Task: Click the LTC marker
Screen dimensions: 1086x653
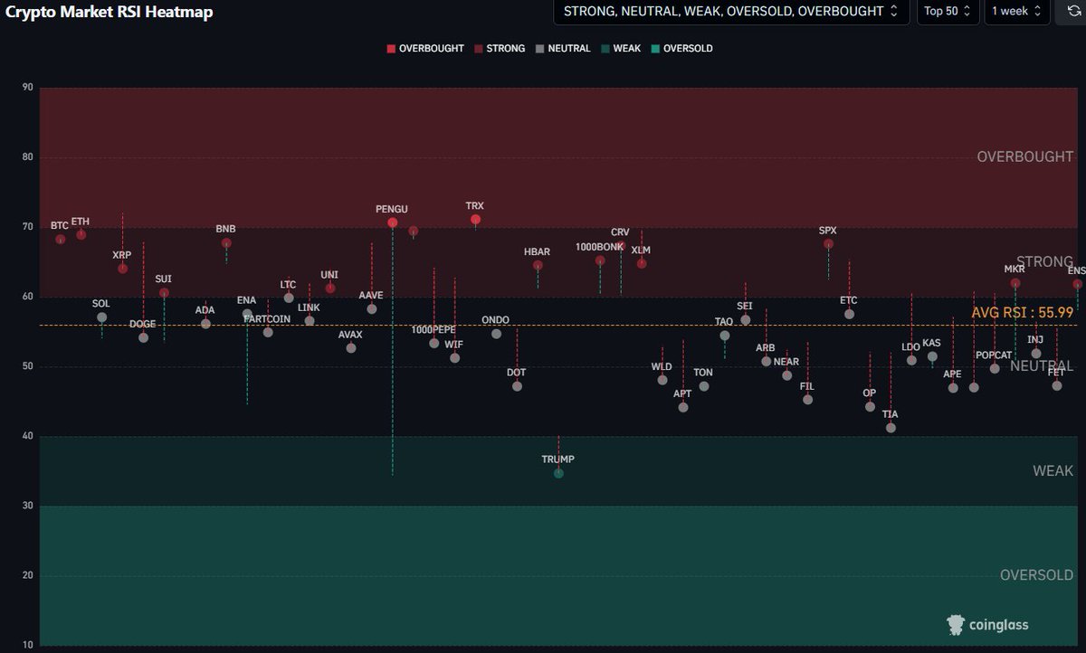Action: [289, 298]
